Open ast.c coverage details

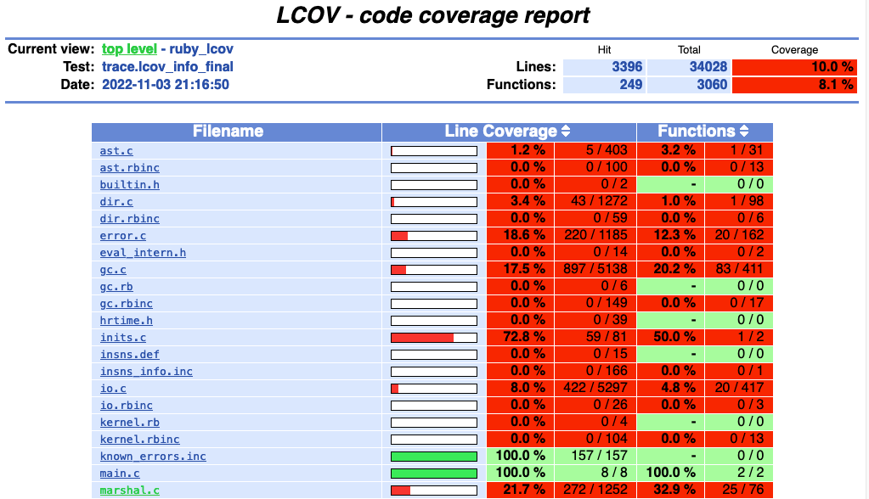click(116, 151)
